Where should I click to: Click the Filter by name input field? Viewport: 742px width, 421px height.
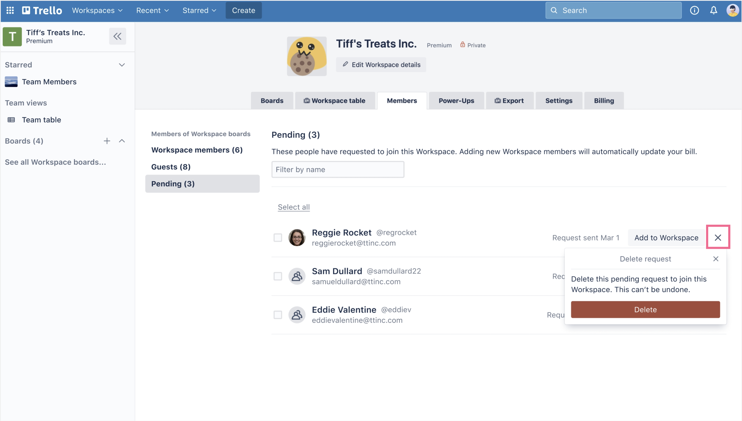point(337,169)
